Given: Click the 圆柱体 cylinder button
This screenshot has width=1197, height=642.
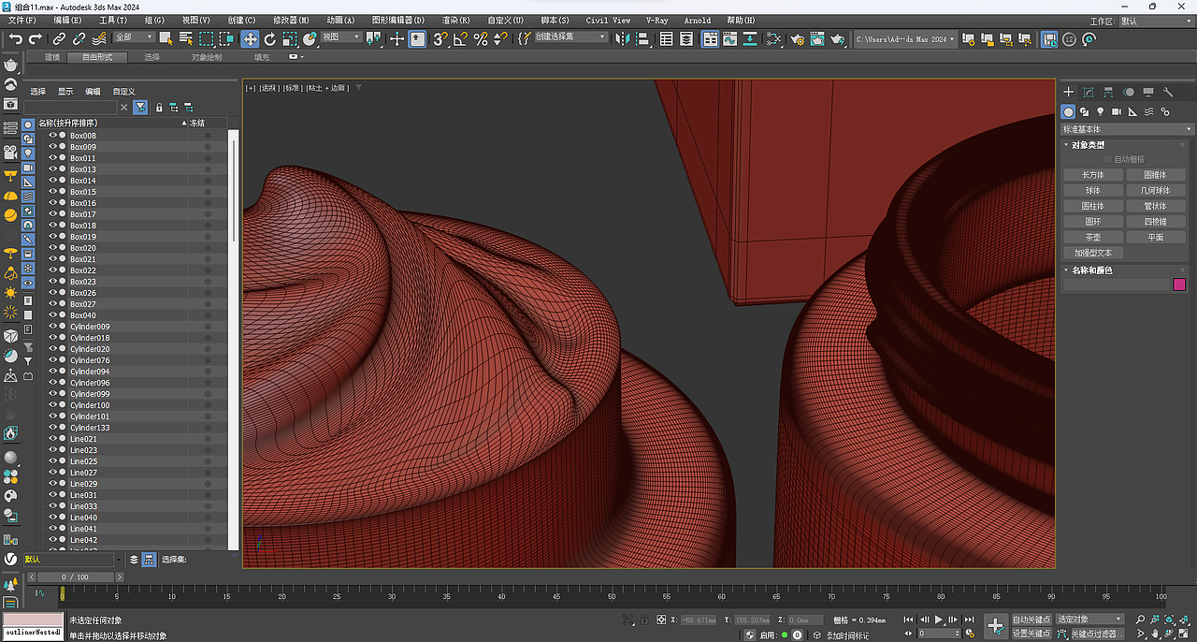Looking at the screenshot, I should click(1092, 206).
